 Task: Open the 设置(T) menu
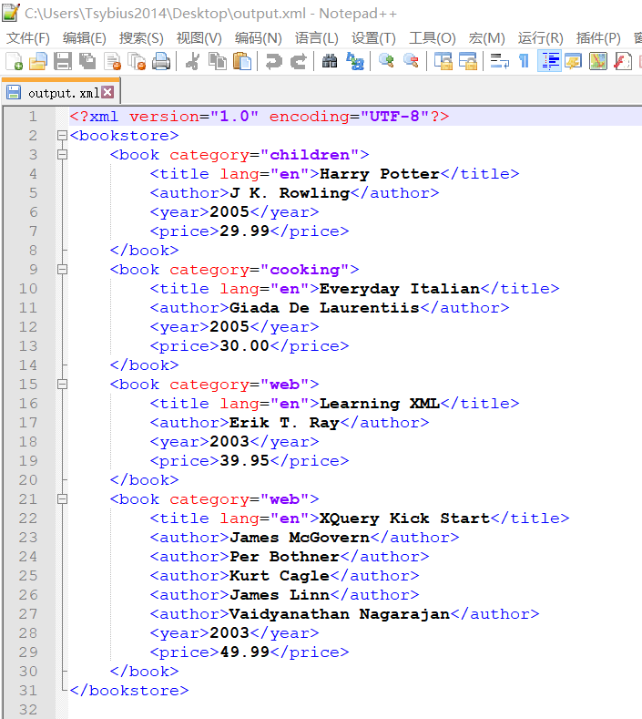click(x=373, y=37)
